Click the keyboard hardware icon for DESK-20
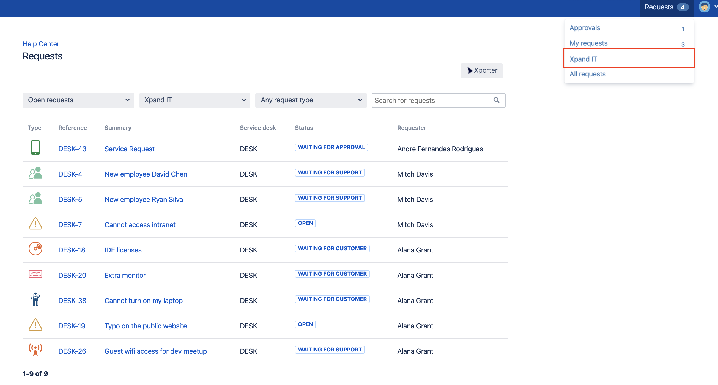Viewport: 718px width, 385px height. tap(35, 274)
